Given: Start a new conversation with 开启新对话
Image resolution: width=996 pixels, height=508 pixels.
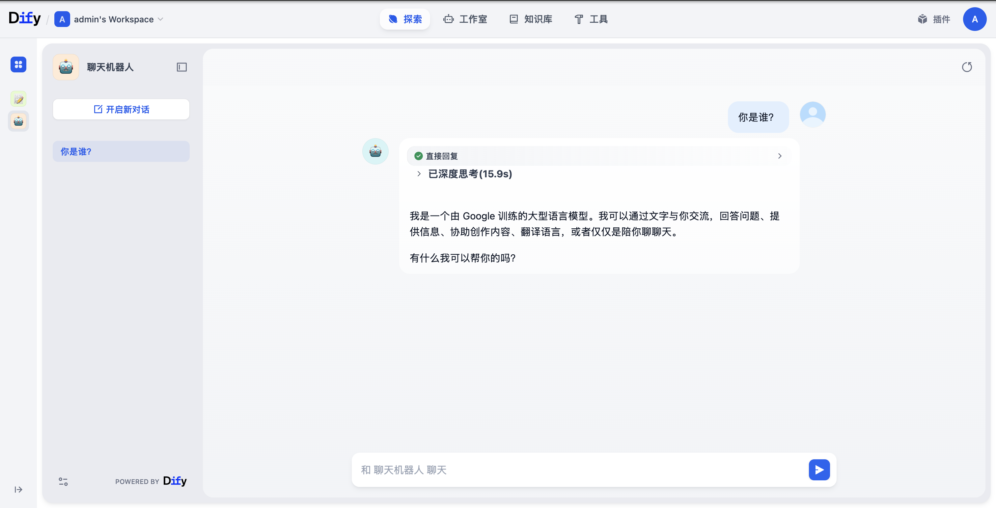Looking at the screenshot, I should coord(121,109).
